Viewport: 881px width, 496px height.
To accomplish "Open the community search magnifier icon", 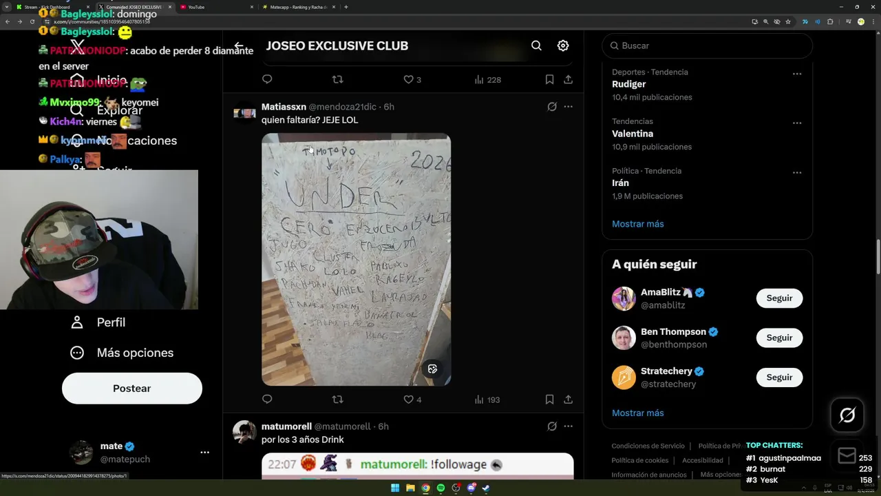I will point(536,45).
